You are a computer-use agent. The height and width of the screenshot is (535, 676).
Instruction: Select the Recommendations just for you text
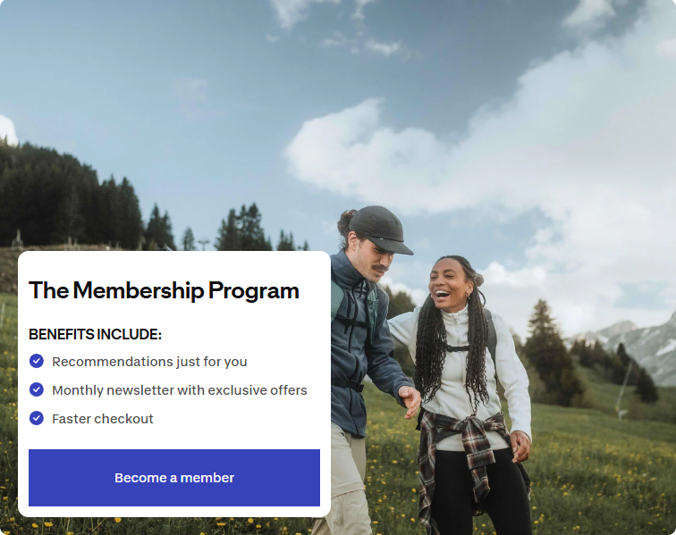click(x=149, y=362)
